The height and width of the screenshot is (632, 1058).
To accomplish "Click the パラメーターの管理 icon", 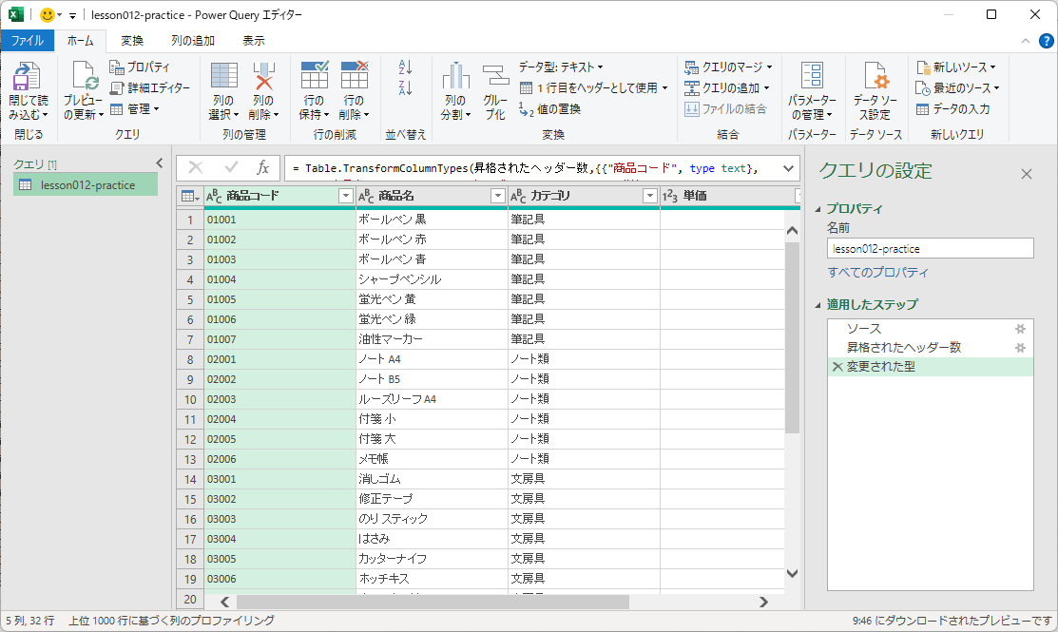I will coord(812,75).
